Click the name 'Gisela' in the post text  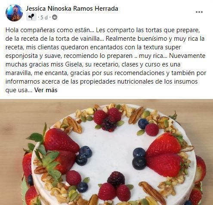pos(74,64)
